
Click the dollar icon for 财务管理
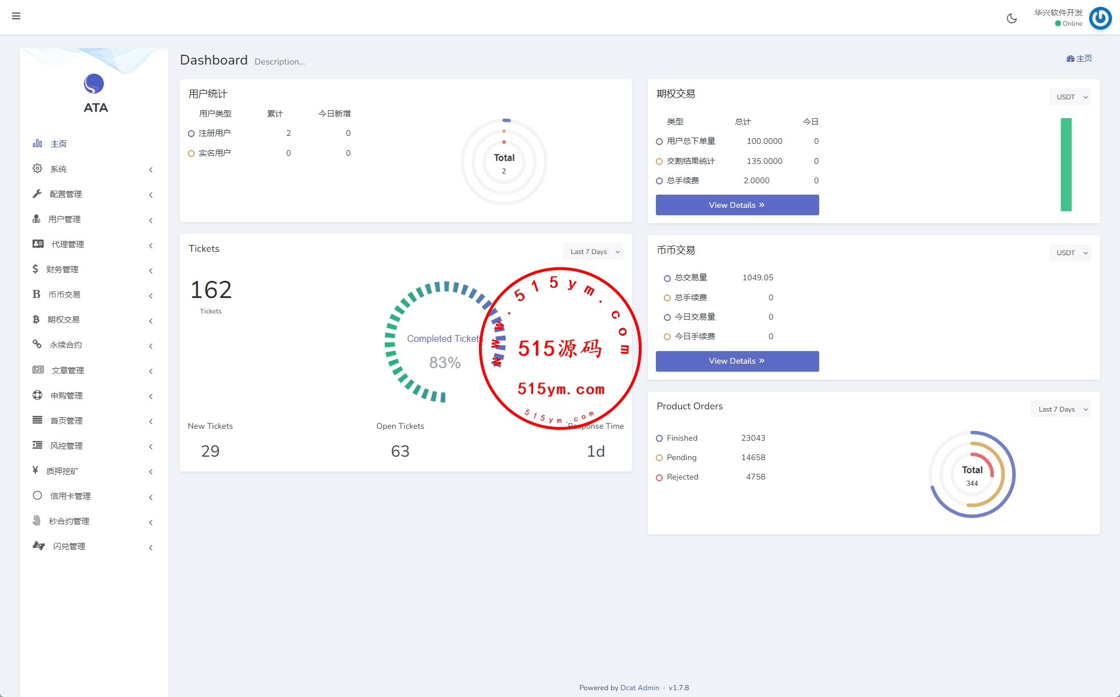tap(35, 269)
